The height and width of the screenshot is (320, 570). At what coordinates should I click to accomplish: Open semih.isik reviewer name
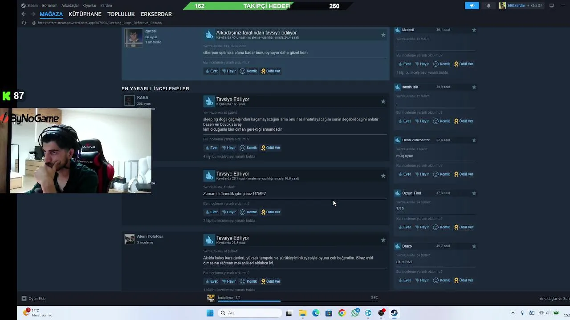point(410,87)
